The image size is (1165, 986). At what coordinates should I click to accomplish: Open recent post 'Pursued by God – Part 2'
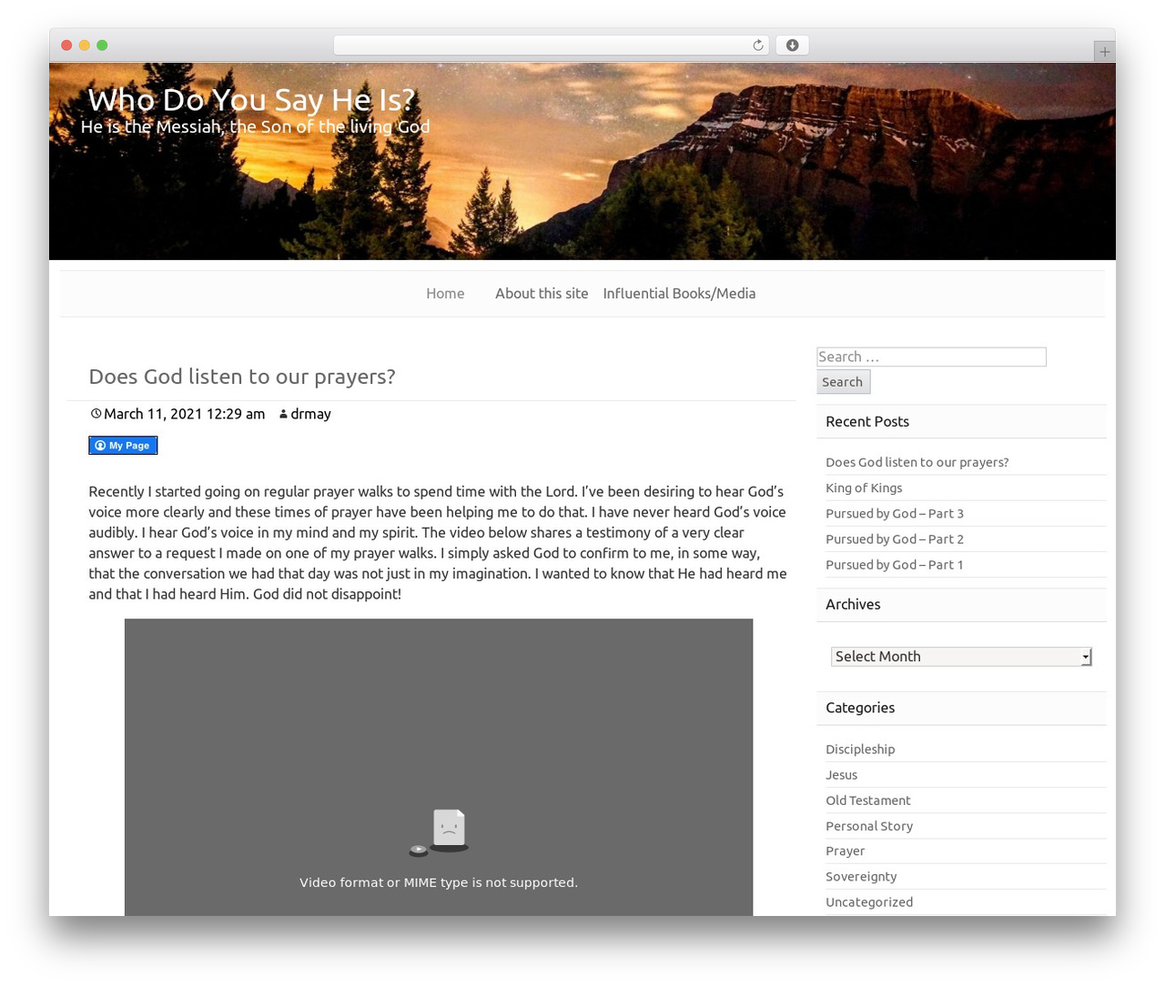(x=895, y=538)
